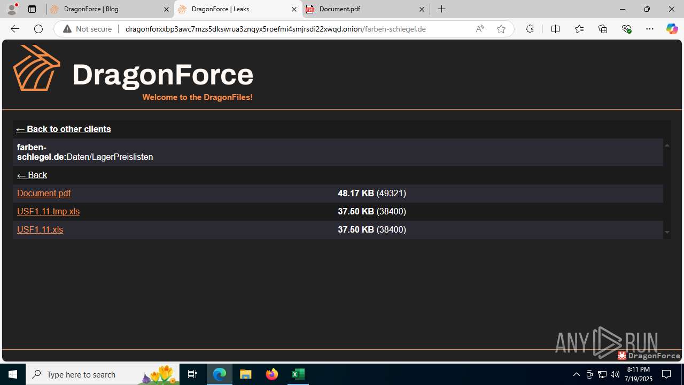Open the clock showing 8:11 PM
684x385 pixels.
638,374
